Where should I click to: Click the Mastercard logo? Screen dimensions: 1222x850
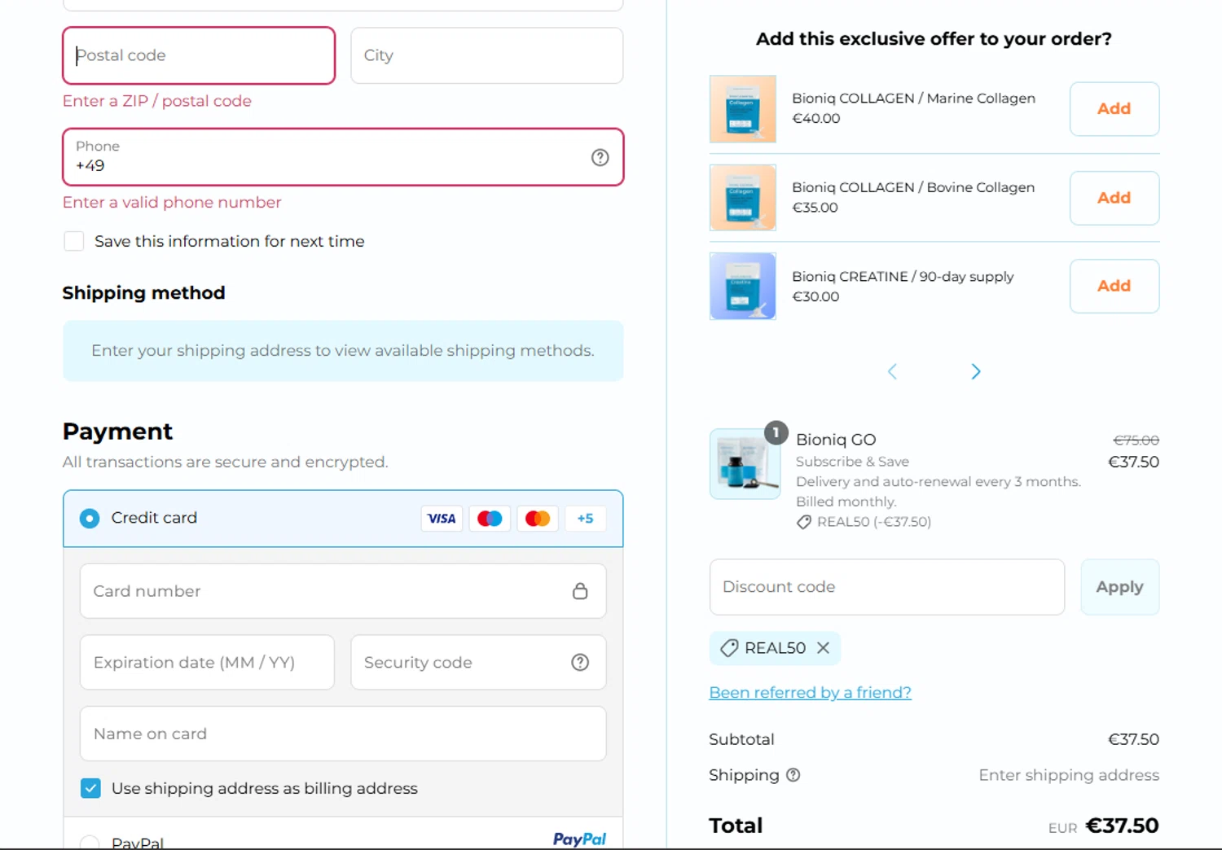[538, 519]
